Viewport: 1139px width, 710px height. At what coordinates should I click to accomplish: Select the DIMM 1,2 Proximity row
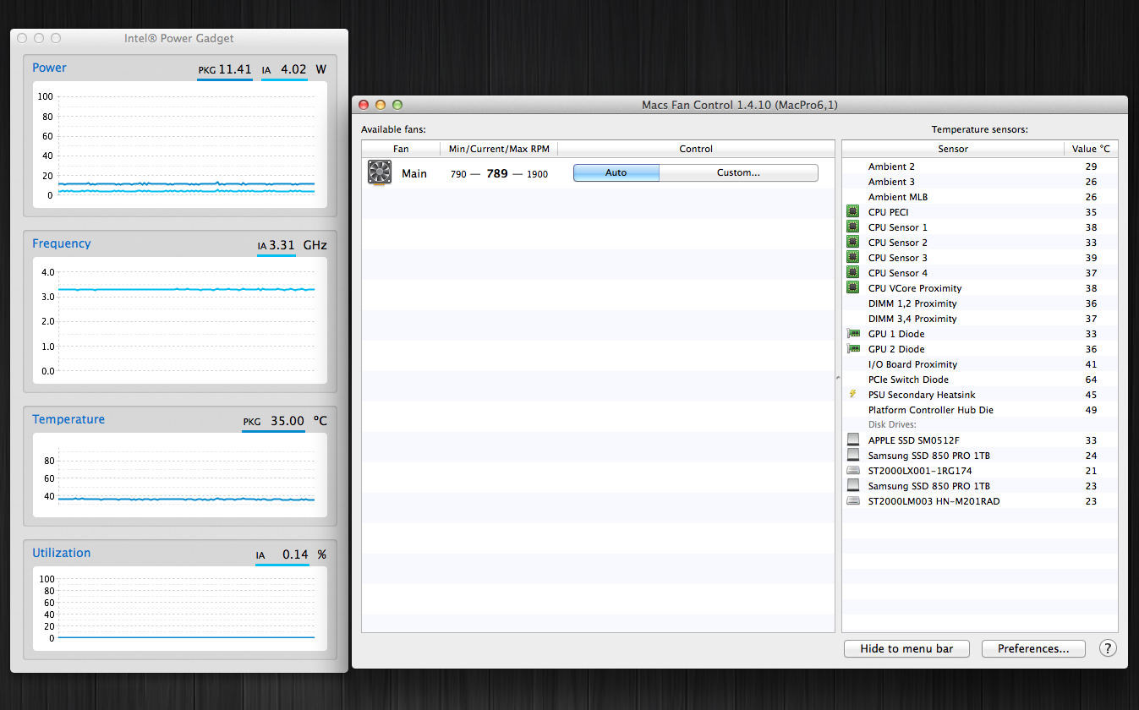(980, 303)
